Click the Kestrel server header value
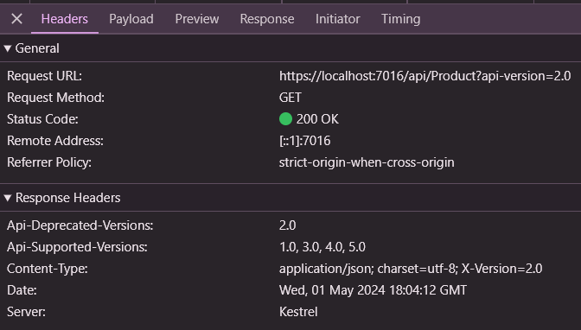Image resolution: width=581 pixels, height=330 pixels. pos(298,312)
